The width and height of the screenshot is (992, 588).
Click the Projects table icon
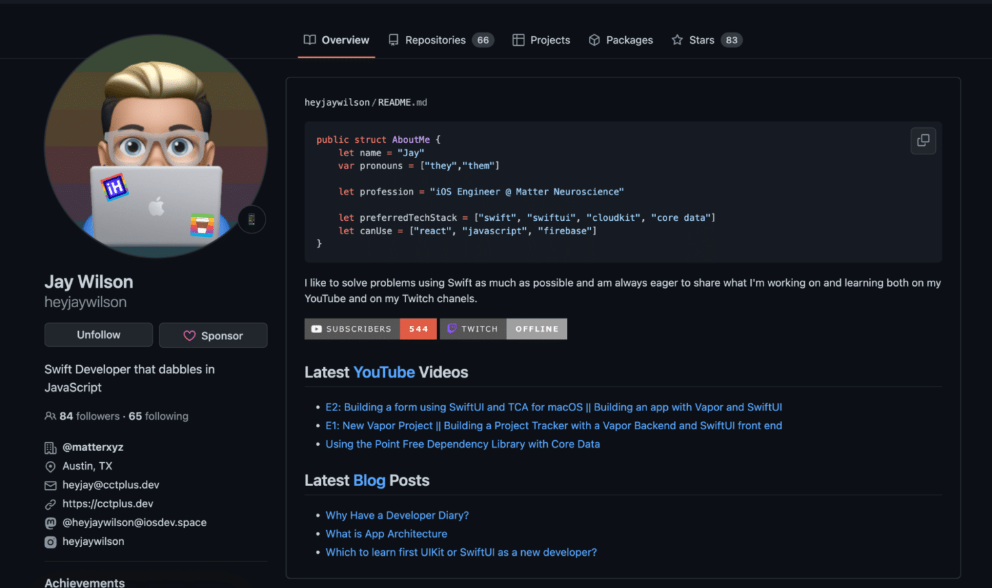point(518,39)
